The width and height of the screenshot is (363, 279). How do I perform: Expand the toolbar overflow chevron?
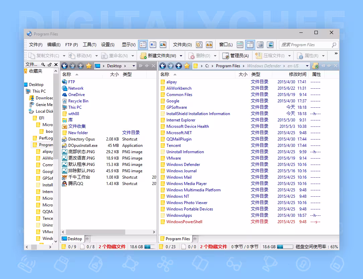pos(336,54)
